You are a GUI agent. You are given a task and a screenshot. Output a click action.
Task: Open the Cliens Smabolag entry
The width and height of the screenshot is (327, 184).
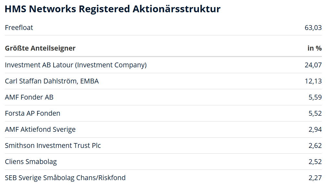(x=31, y=162)
